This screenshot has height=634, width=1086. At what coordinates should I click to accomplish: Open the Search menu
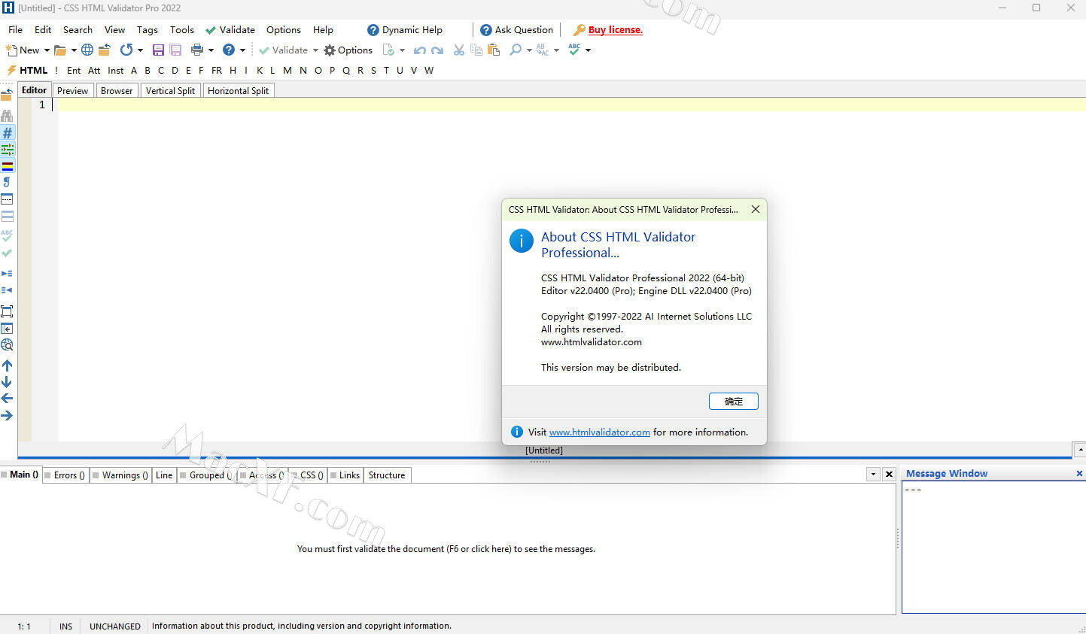click(78, 30)
